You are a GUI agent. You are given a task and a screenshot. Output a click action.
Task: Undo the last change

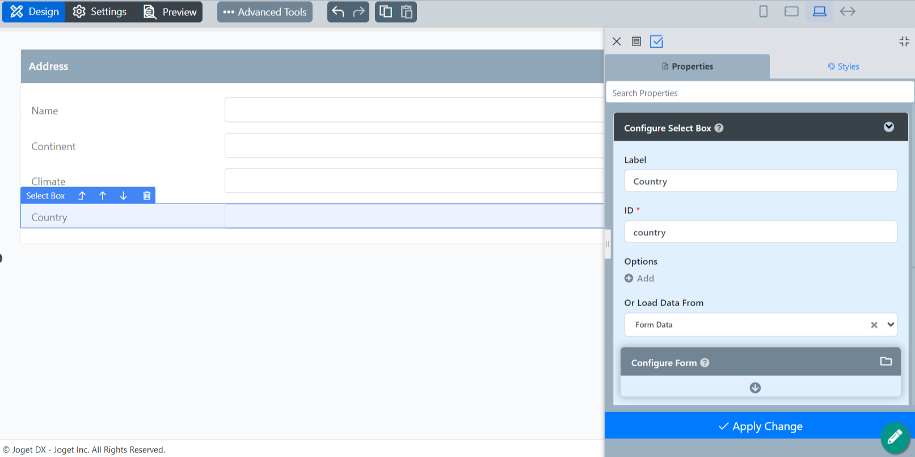[338, 12]
